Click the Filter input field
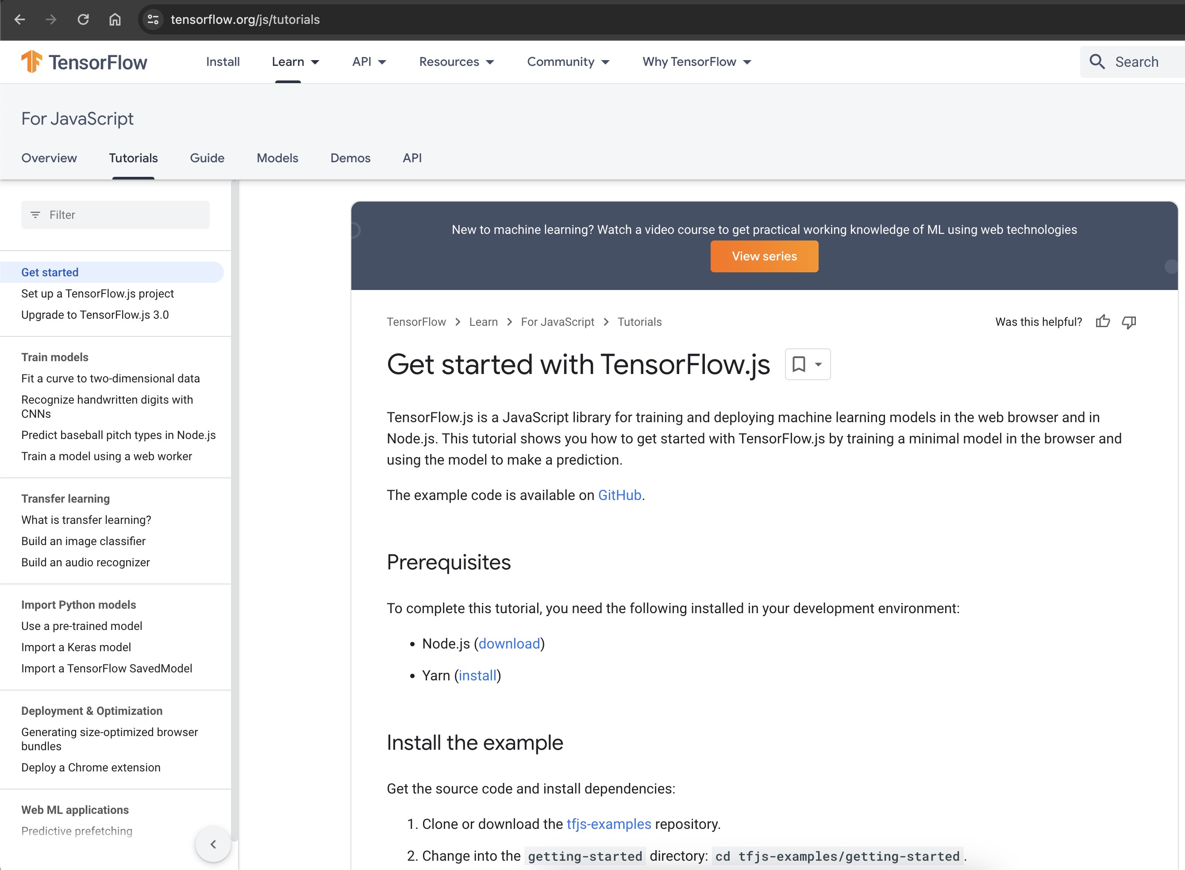Image resolution: width=1185 pixels, height=870 pixels. point(115,214)
